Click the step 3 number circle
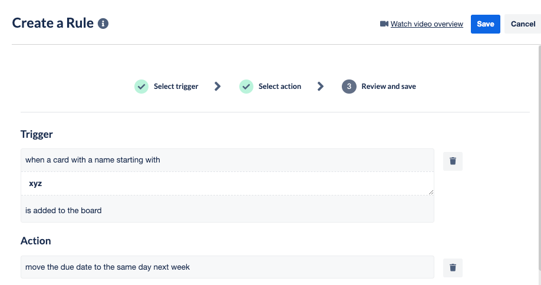This screenshot has height=285, width=541. (x=349, y=87)
